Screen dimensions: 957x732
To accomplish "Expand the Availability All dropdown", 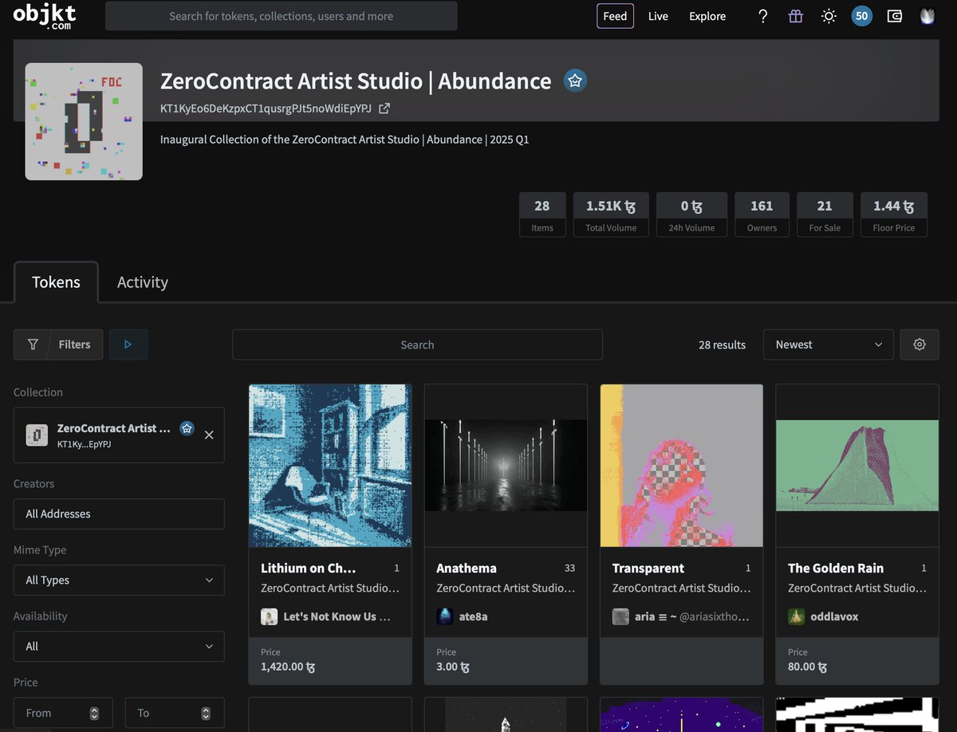I will click(119, 646).
